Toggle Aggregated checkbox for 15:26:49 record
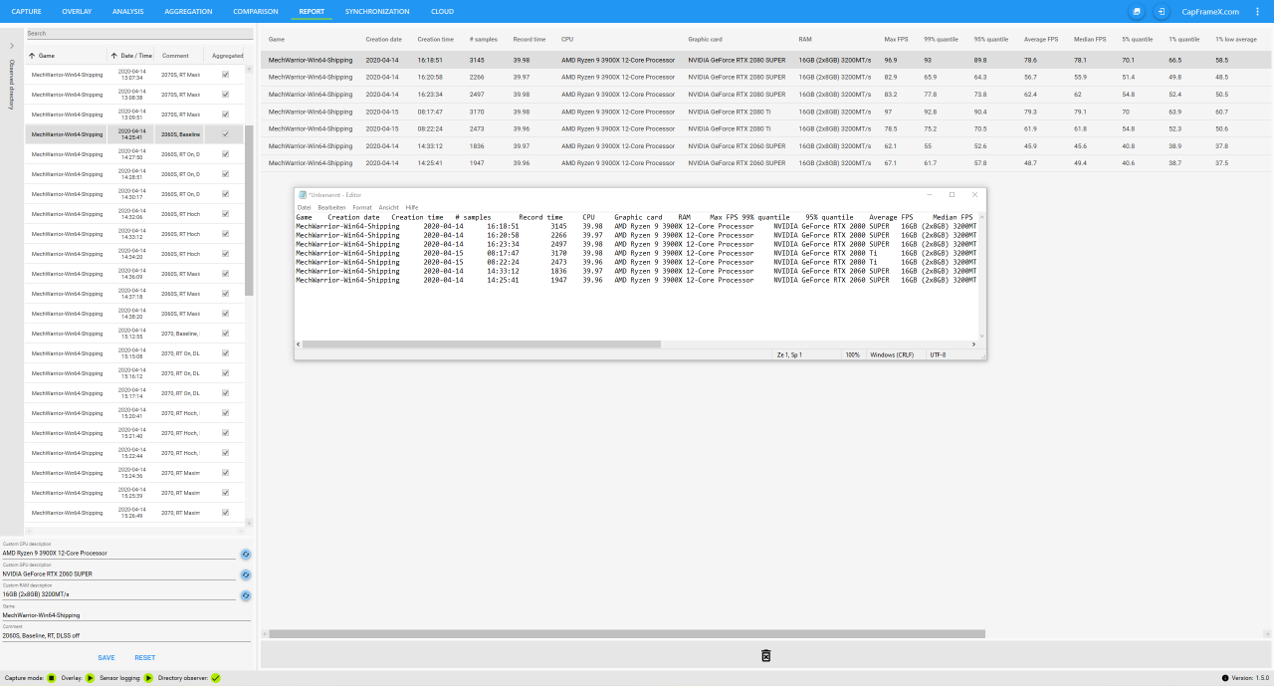 pyautogui.click(x=226, y=513)
